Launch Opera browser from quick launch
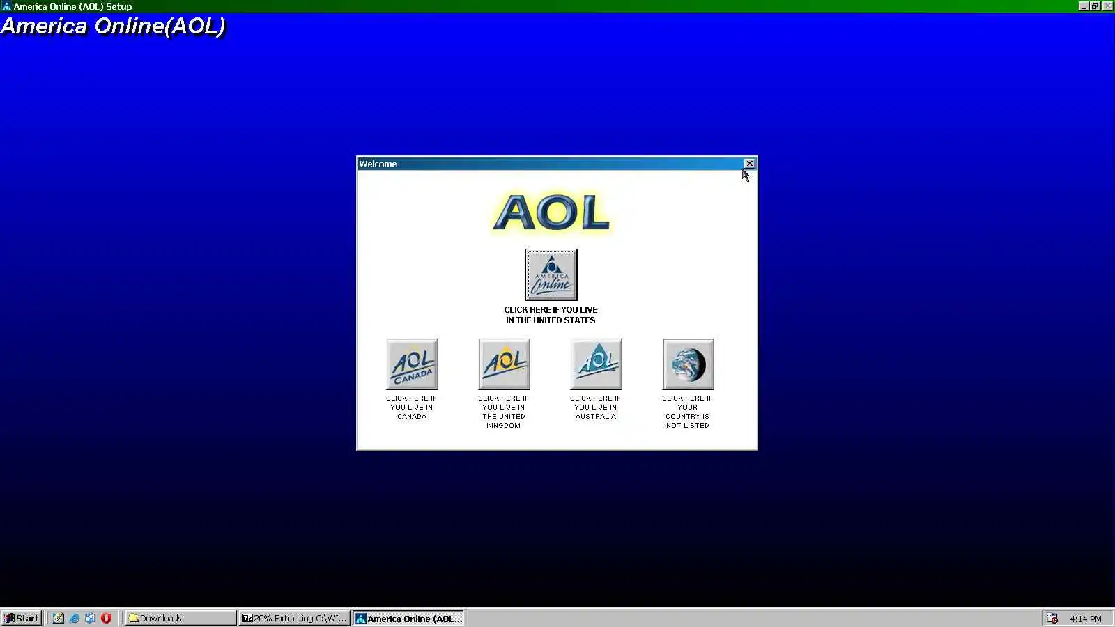 coord(106,618)
